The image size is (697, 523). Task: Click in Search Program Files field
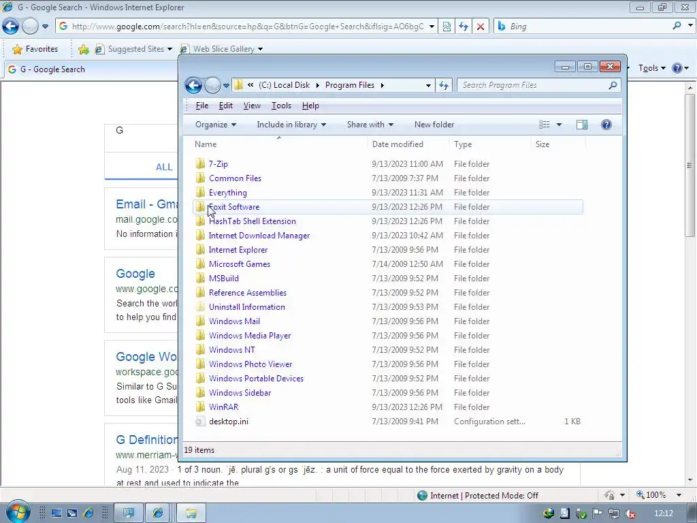pos(532,85)
